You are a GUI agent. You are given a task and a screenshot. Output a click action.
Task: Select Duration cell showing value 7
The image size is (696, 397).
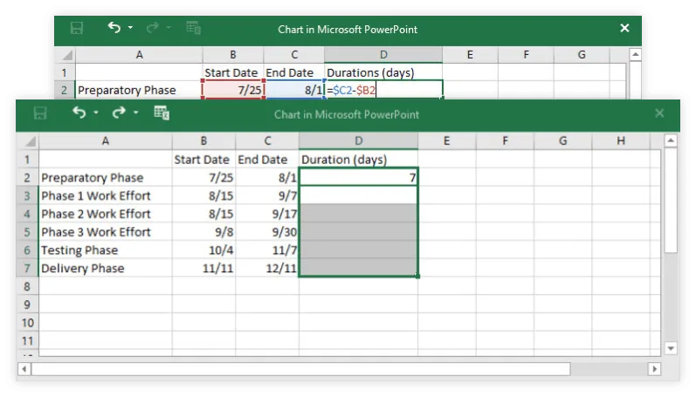[358, 178]
